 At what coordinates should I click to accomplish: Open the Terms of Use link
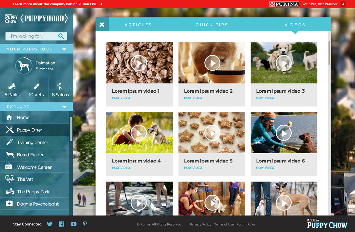[224, 224]
